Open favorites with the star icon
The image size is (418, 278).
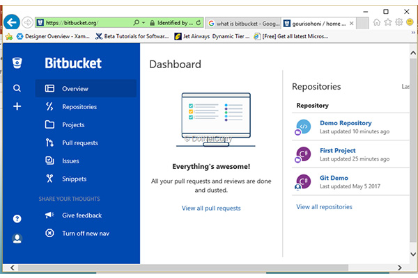click(x=388, y=22)
